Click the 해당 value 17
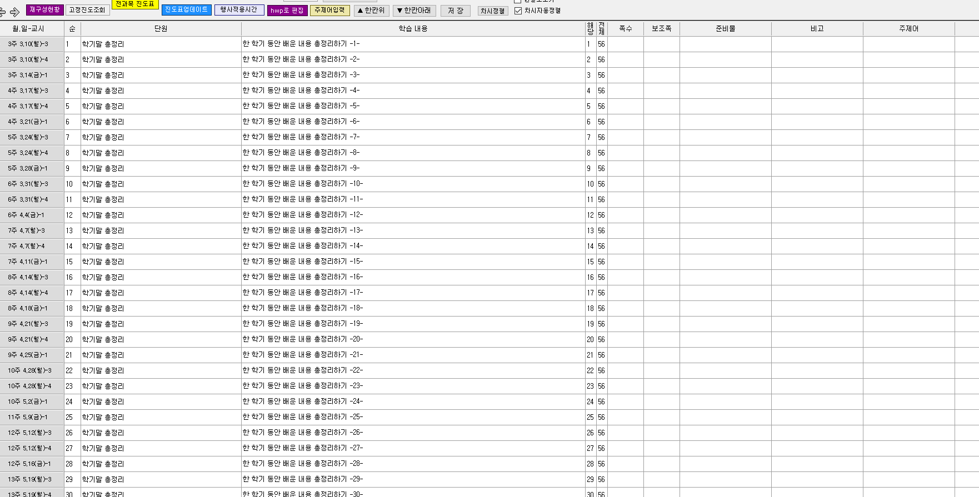The width and height of the screenshot is (979, 497). [590, 293]
